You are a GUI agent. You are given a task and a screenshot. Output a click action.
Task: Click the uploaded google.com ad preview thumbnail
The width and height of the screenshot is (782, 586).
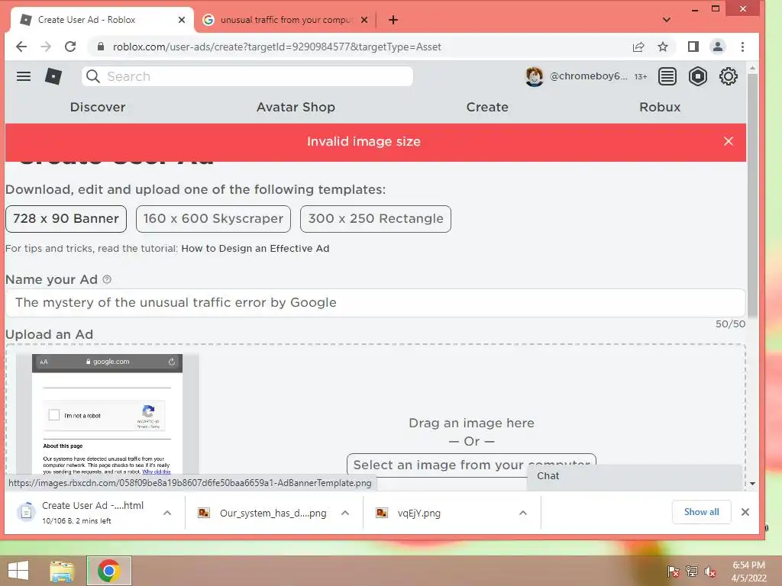tap(107, 414)
